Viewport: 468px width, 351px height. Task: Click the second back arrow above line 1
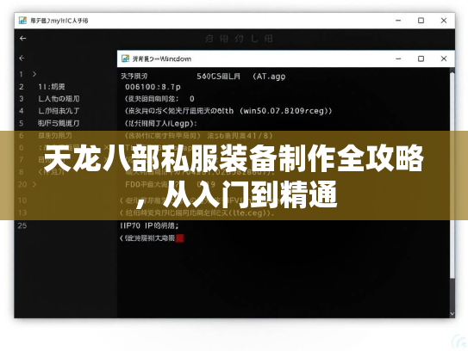coord(22,58)
